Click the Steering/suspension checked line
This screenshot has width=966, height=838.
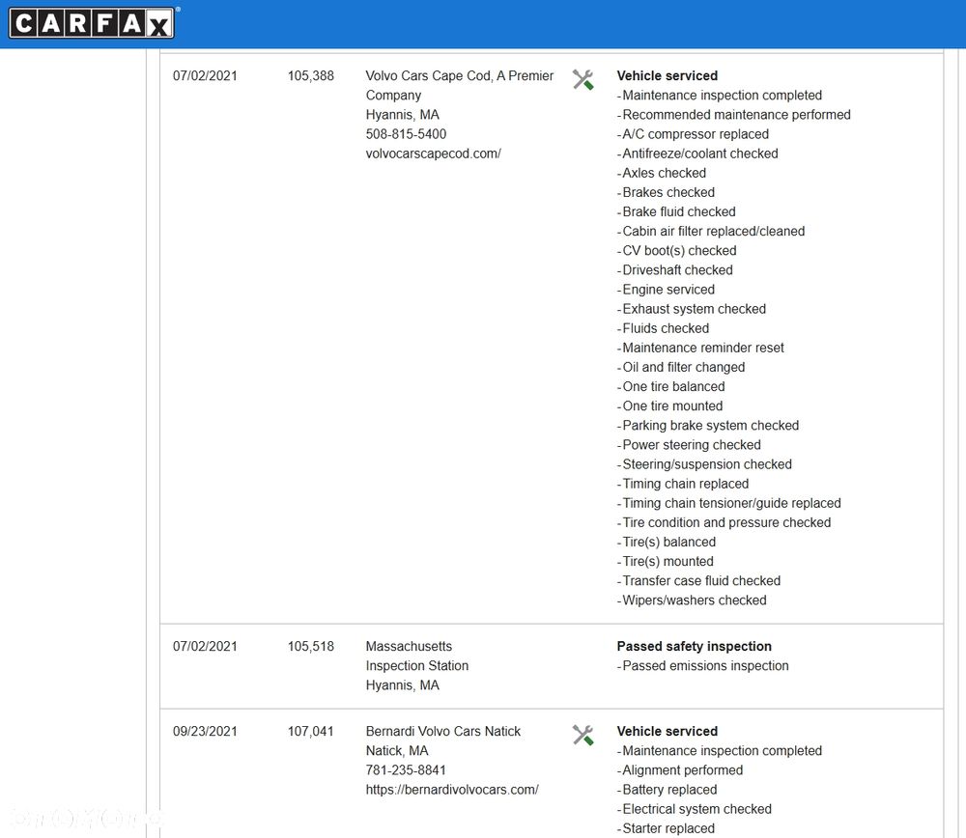point(704,464)
